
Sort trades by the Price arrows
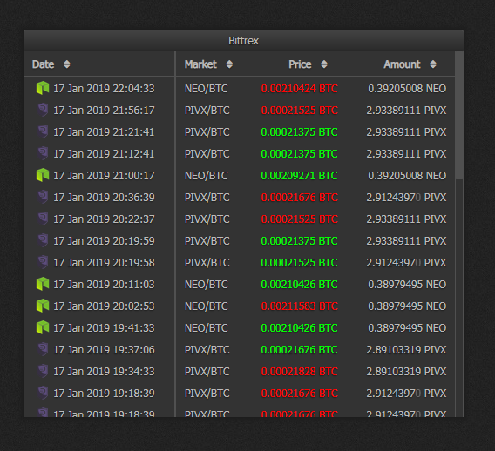tap(324, 64)
